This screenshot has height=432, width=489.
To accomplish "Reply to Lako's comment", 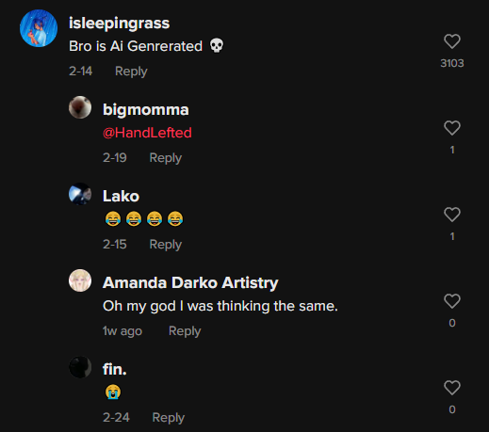I will 166,245.
